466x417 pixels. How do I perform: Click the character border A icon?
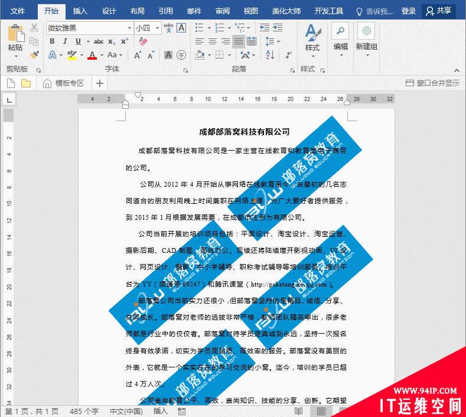[181, 28]
